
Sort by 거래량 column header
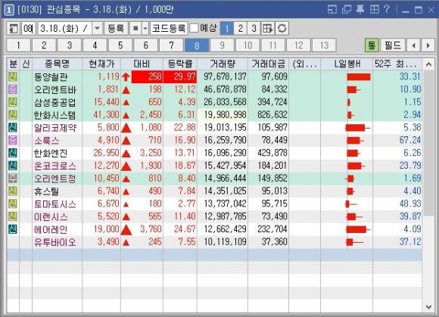tap(223, 64)
